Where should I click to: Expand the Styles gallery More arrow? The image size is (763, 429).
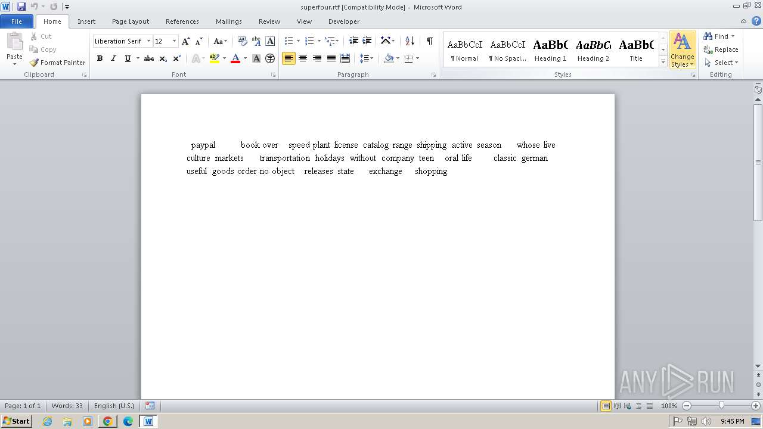(663, 61)
